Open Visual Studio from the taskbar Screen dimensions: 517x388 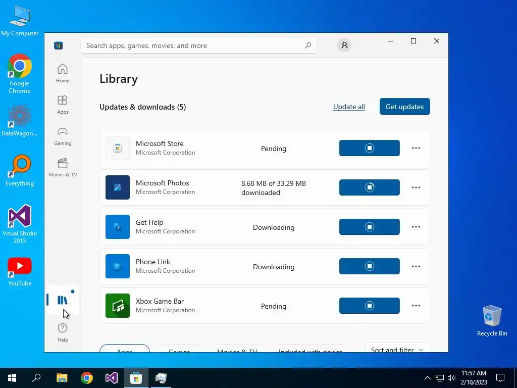(112, 378)
